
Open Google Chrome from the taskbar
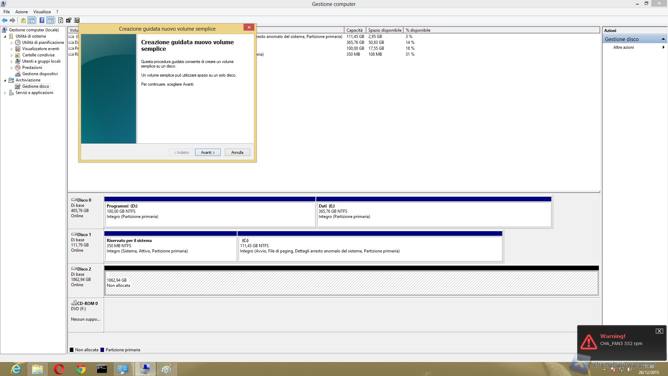81,369
